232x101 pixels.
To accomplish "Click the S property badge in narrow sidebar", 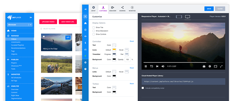I will coord(85,16).
